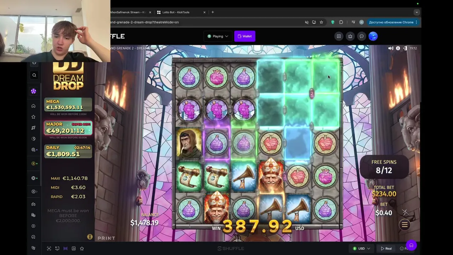Favorite the game with the bottom star icon

point(82,249)
